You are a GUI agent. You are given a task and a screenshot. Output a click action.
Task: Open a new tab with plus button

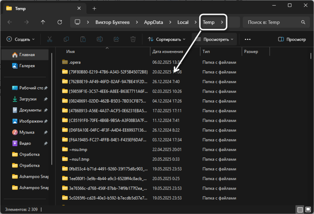[x=94, y=8]
